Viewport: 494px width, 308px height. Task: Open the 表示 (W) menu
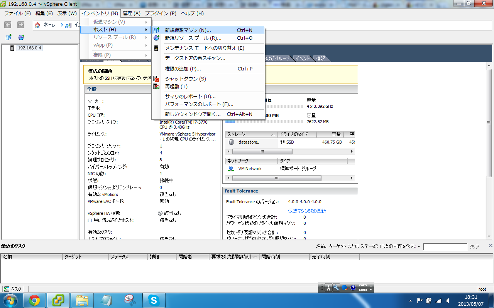pyautogui.click(x=67, y=13)
